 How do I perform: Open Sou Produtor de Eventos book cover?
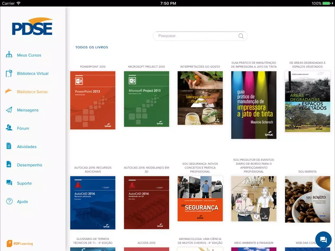tap(254, 199)
